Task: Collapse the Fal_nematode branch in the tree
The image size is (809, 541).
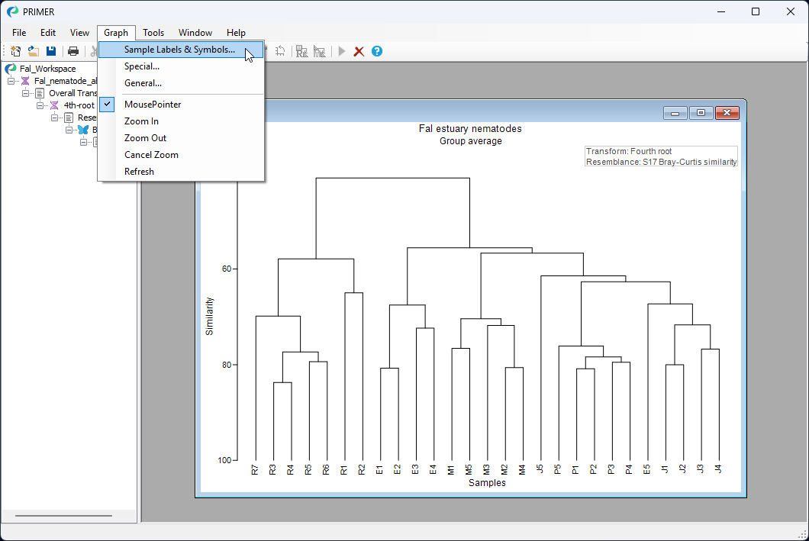Action: (12, 80)
